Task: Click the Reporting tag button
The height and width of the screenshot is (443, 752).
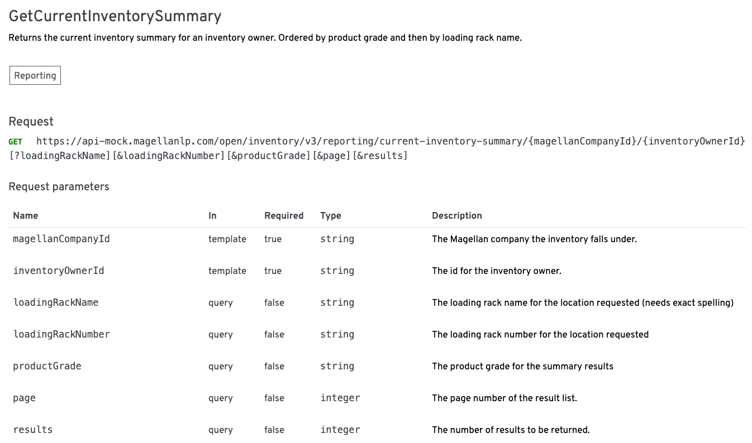Action: click(35, 76)
